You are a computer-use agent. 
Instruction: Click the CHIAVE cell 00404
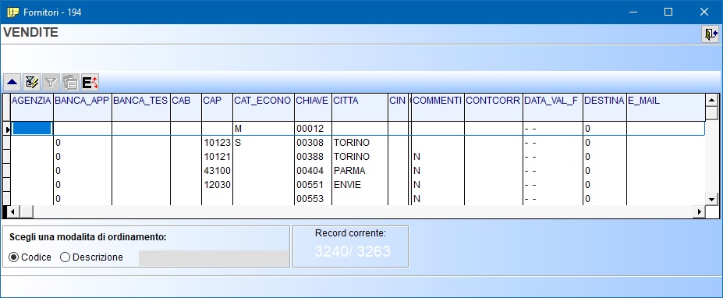pos(313,171)
